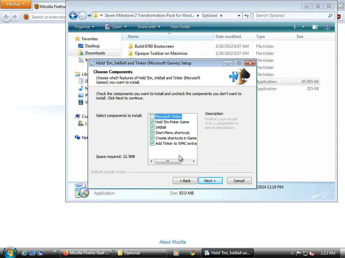345x258 pixels.
Task: Expand the view options dropdown arrow
Action: coord(304,27)
